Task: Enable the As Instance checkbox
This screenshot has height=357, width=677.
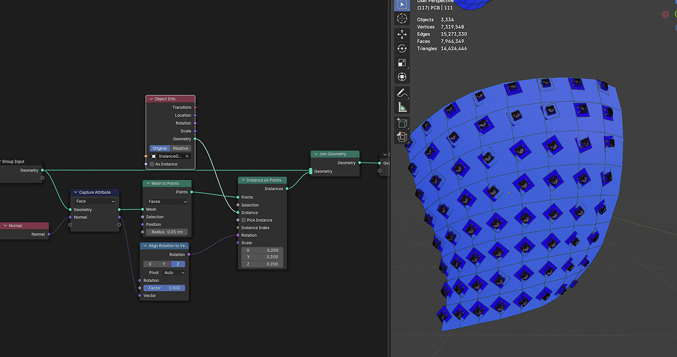Action: [x=152, y=164]
